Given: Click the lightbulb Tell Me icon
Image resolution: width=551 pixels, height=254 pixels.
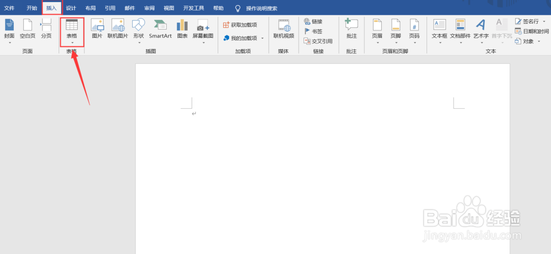Looking at the screenshot, I should click(238, 8).
